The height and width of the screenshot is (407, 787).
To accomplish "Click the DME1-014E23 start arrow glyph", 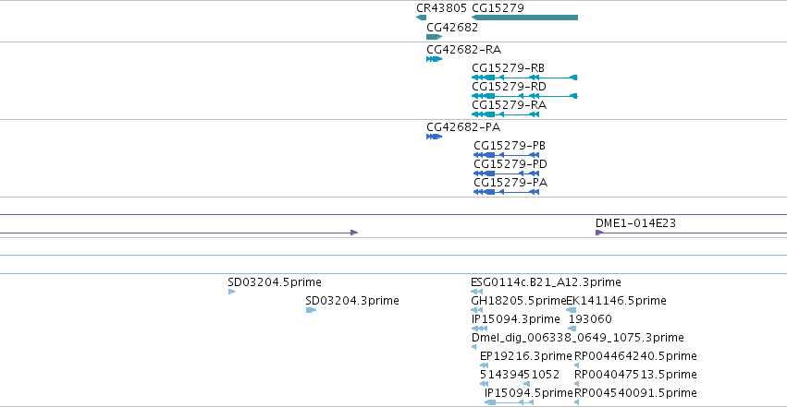I will (598, 233).
